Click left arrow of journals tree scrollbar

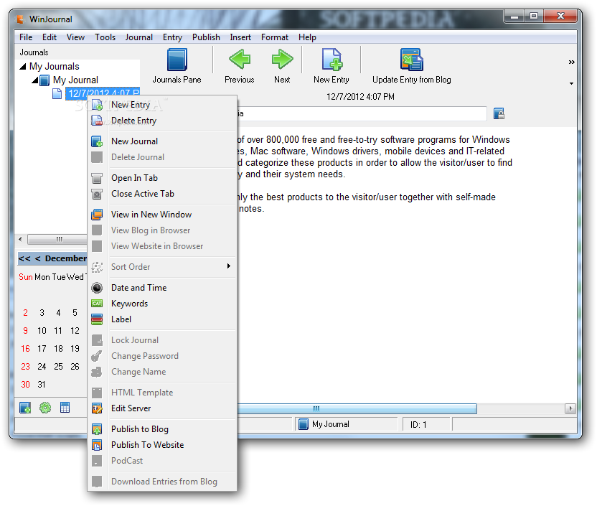20,240
